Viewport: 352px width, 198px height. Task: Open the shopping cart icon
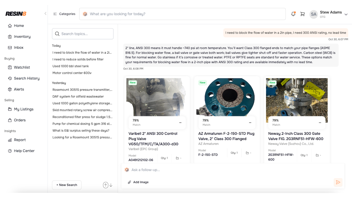tap(302, 14)
